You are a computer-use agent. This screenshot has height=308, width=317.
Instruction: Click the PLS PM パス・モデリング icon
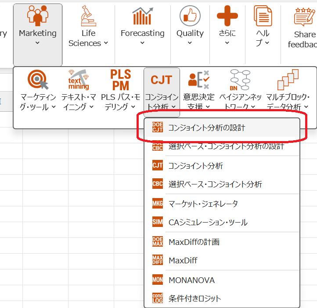pos(120,80)
